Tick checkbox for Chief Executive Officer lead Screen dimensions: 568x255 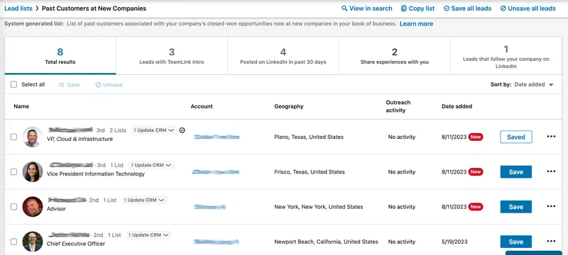pos(13,242)
